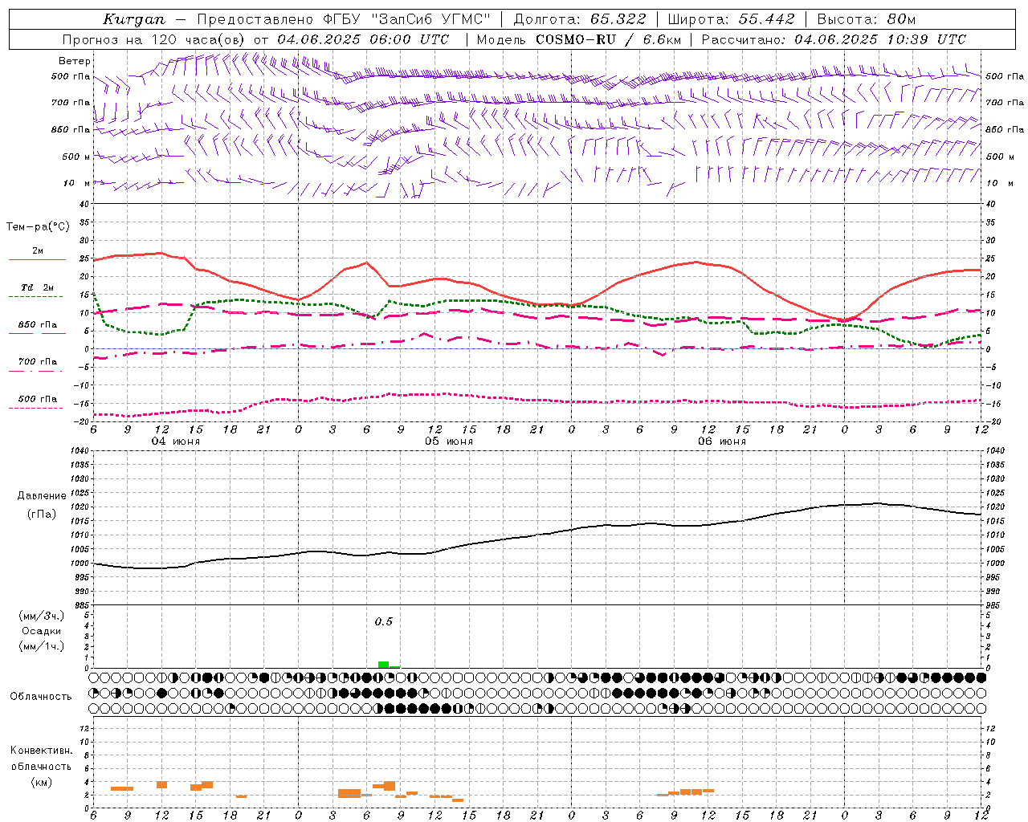This screenshot has width=1028, height=822.
Task: Click the "Облачность" cloud cover label
Action: coord(41,697)
